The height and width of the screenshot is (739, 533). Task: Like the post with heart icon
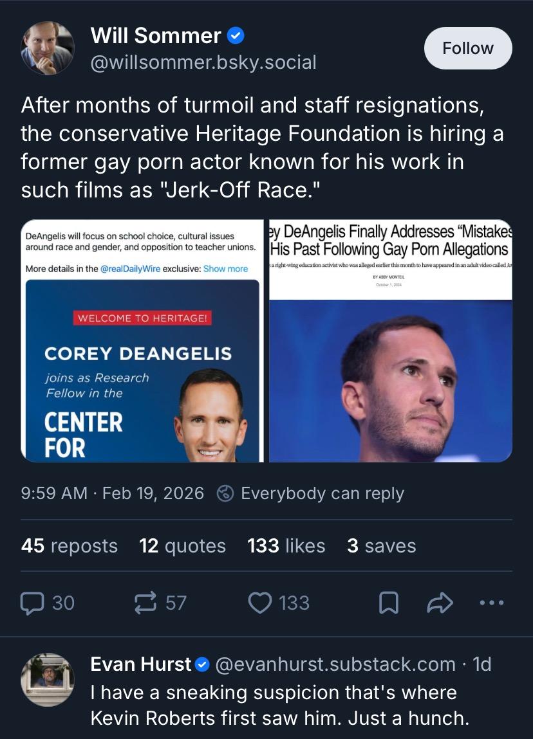tap(259, 603)
